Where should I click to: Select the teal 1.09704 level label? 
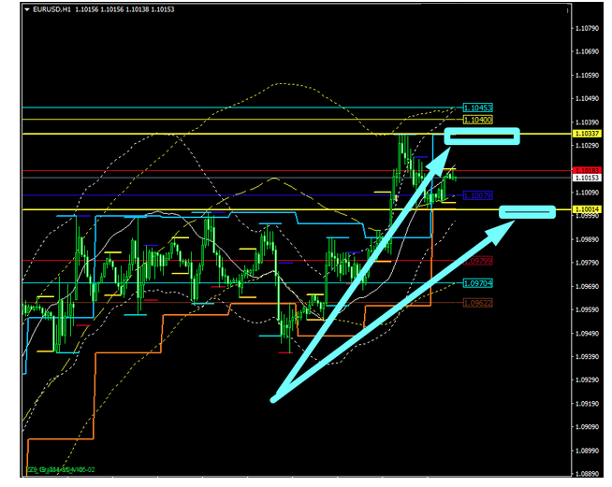(477, 282)
